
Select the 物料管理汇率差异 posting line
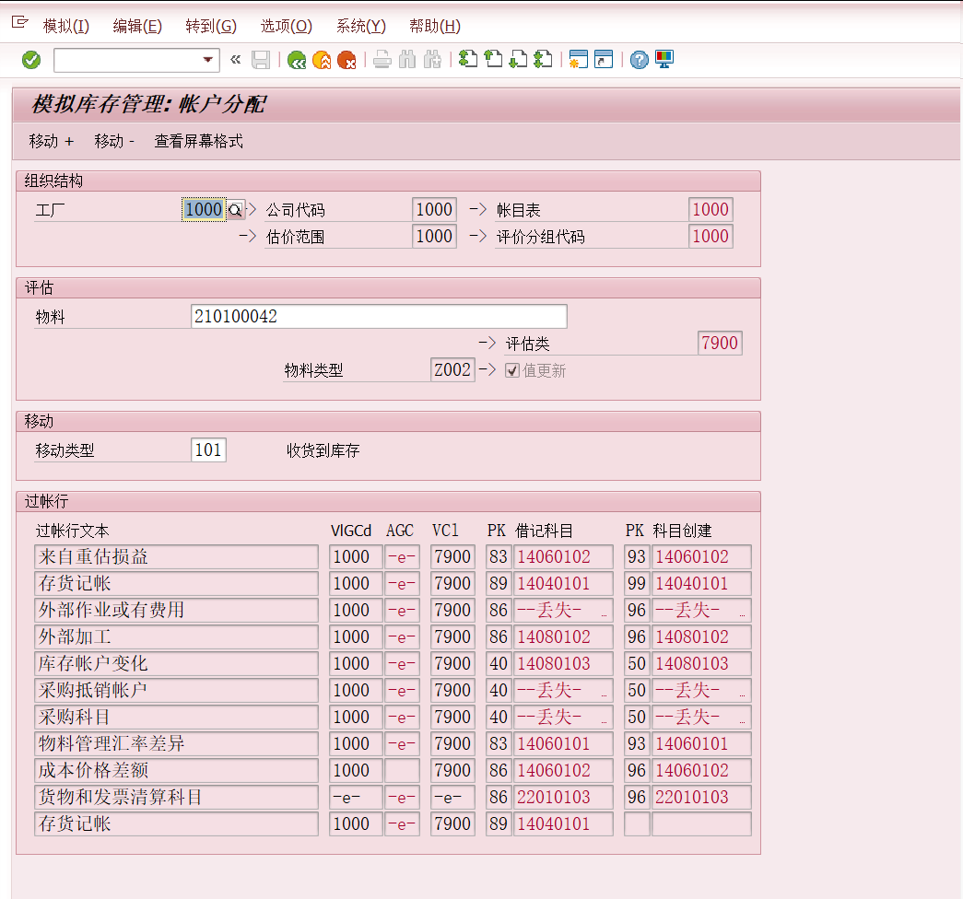[176, 743]
